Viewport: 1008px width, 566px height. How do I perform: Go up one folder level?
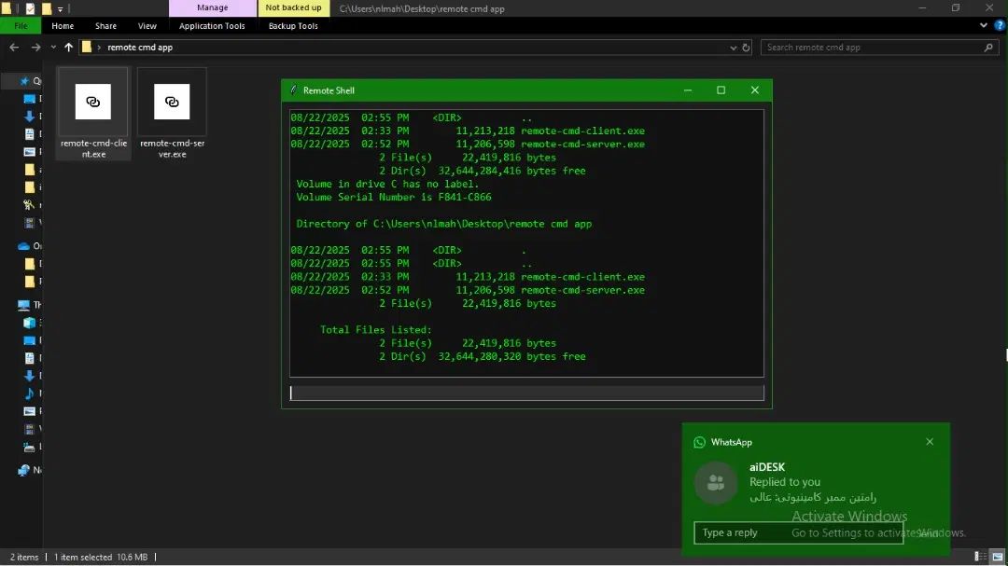click(x=69, y=47)
